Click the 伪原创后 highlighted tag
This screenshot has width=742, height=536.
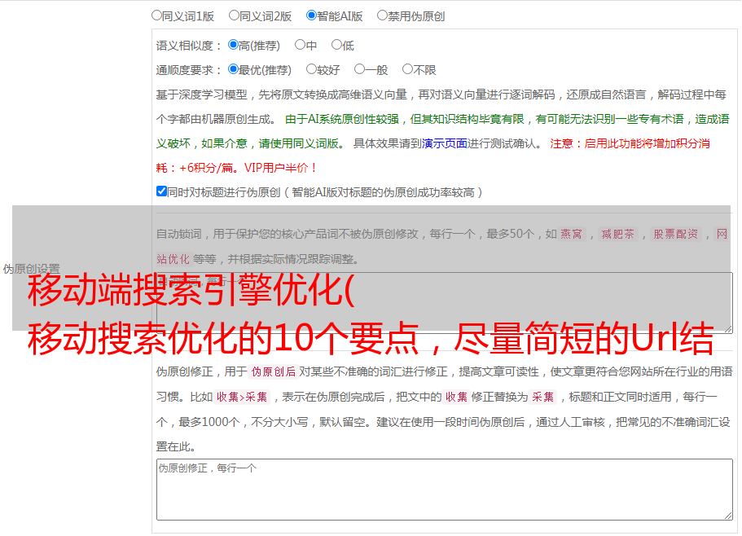274,371
